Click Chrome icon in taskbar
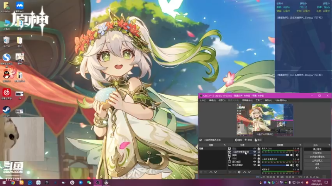 point(13,183)
